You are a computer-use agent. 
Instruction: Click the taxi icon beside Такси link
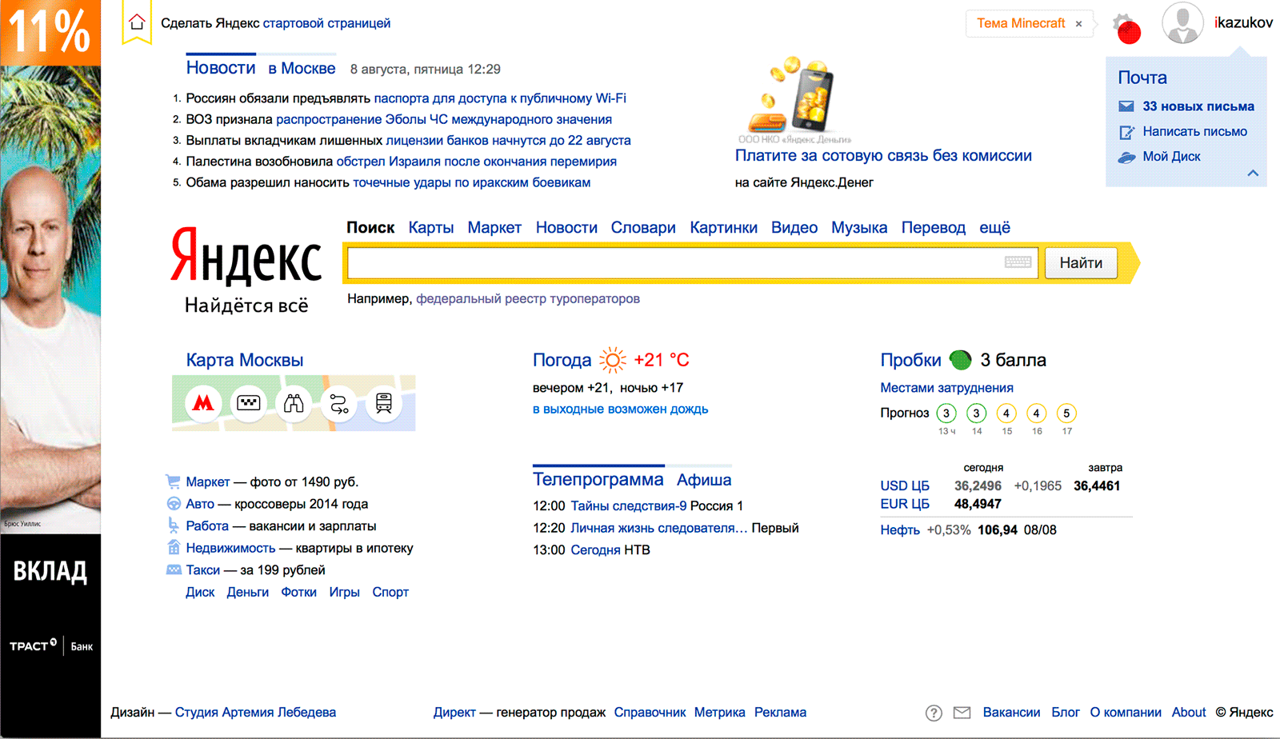174,569
